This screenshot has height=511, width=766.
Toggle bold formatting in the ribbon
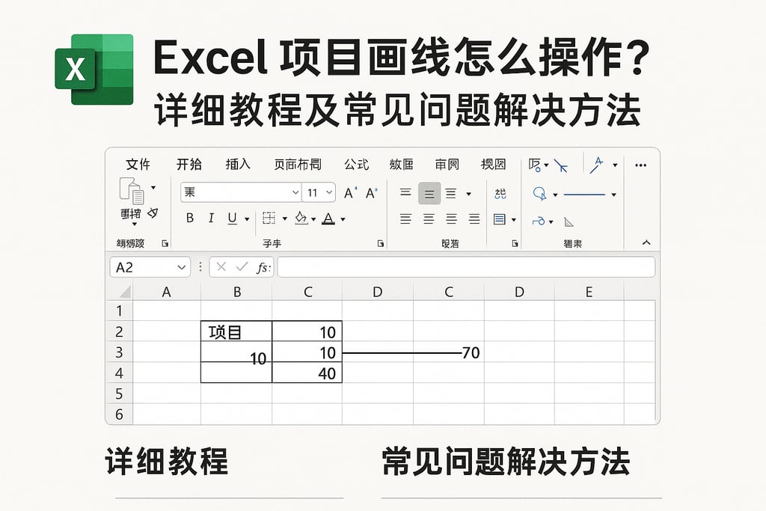[190, 218]
